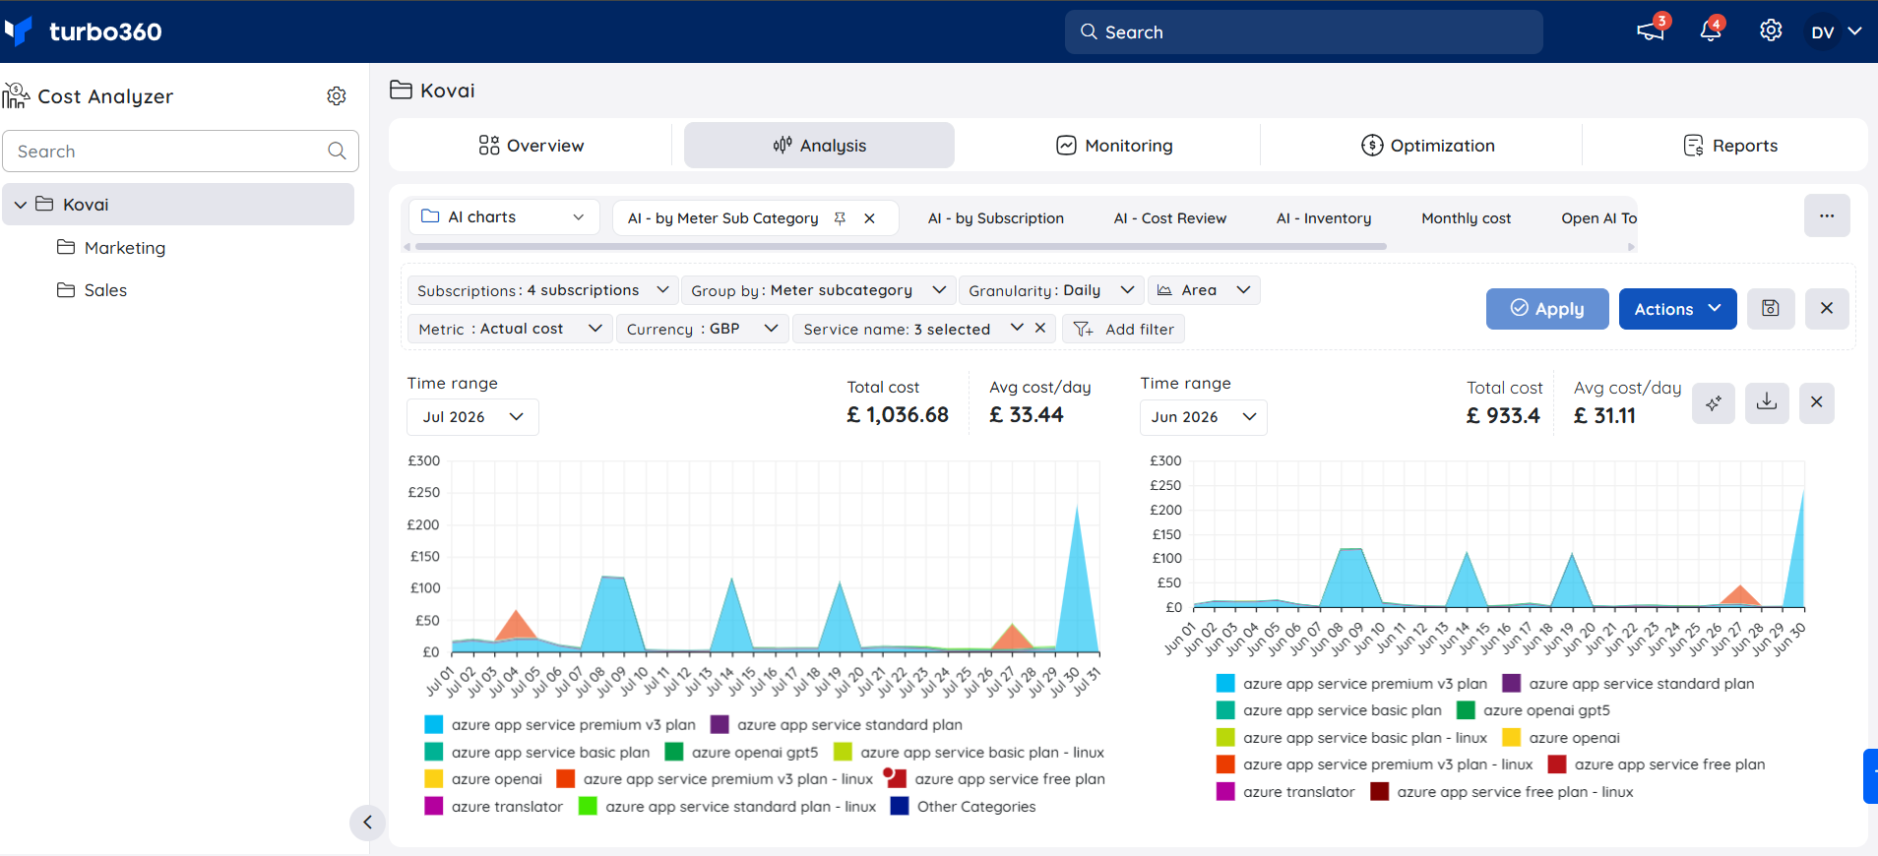Viewport: 1878px width, 856px height.
Task: Open Cost Analyzer settings gear
Action: click(337, 95)
